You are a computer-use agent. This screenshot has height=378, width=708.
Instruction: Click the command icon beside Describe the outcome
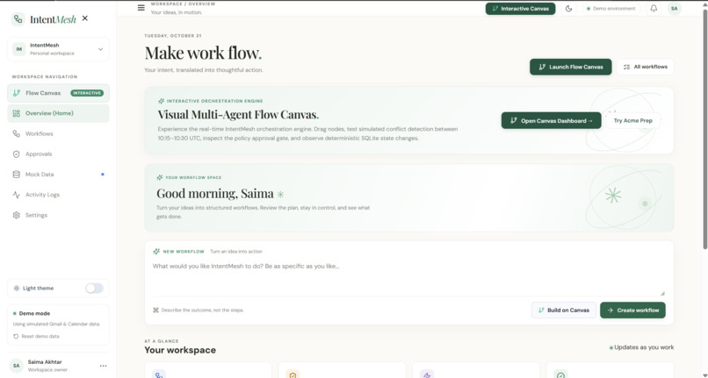pos(155,310)
